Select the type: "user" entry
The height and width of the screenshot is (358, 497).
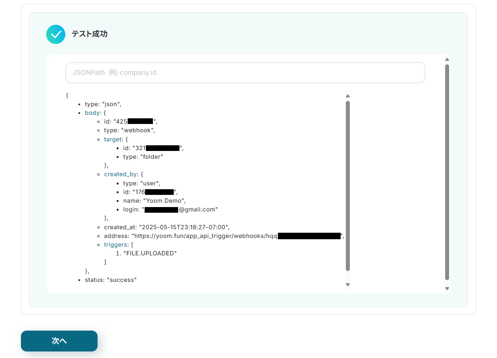point(142,183)
